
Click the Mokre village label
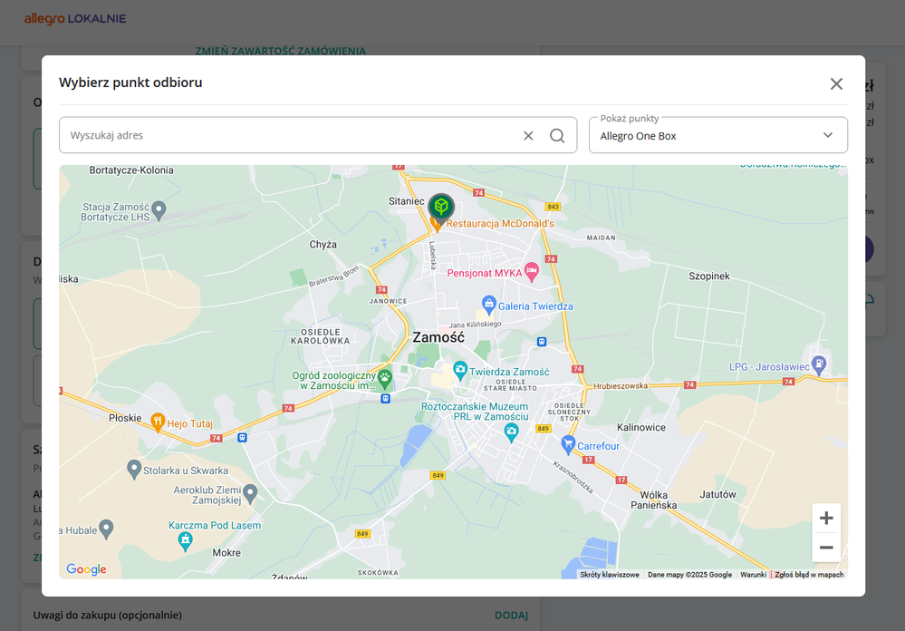pos(226,553)
